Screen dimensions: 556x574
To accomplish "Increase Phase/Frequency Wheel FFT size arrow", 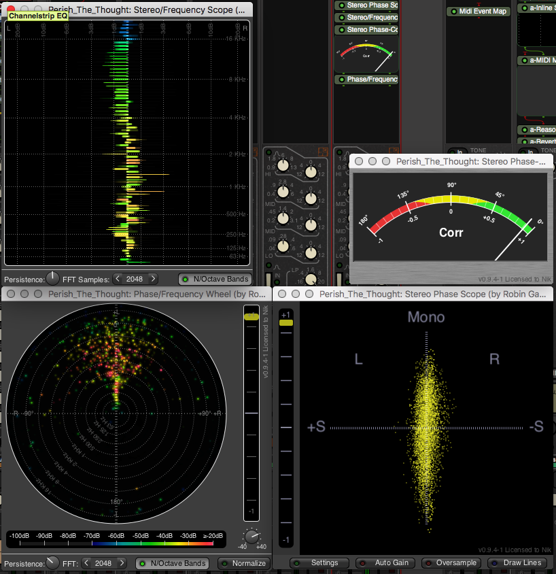I will pyautogui.click(x=121, y=563).
